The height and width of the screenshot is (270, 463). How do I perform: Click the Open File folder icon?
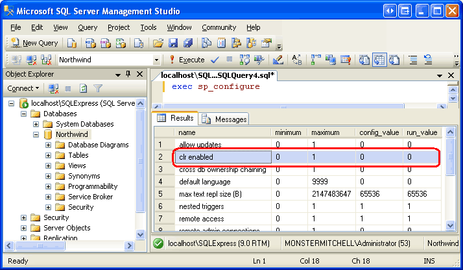click(158, 43)
